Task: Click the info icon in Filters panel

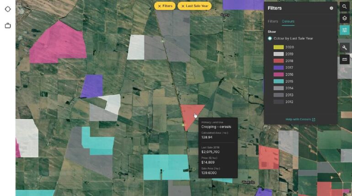Action: pyautogui.click(x=331, y=8)
